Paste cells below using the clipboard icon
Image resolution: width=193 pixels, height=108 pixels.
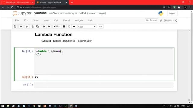[x=37, y=27]
